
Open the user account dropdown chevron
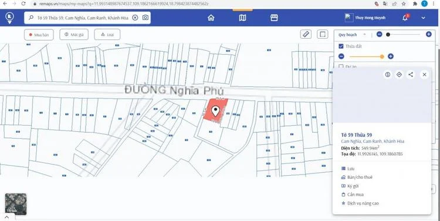tap(423, 18)
